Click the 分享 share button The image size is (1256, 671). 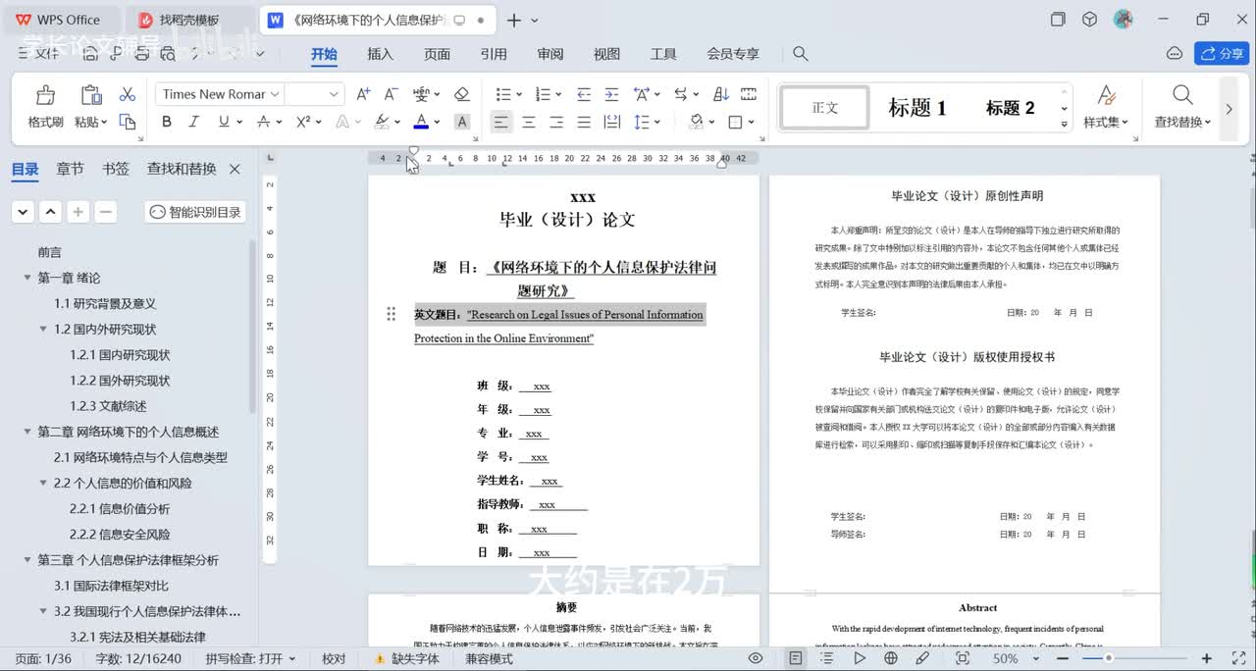1221,53
